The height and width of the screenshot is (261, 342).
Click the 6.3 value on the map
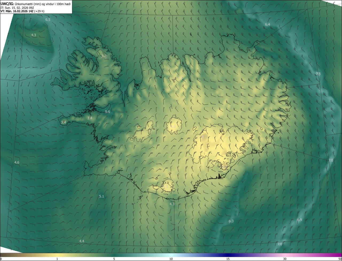231,221
